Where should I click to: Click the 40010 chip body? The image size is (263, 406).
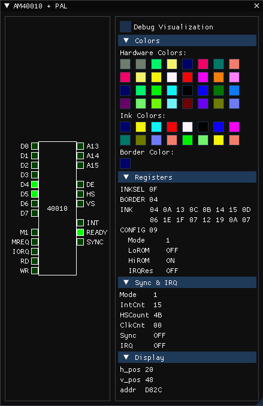click(58, 208)
